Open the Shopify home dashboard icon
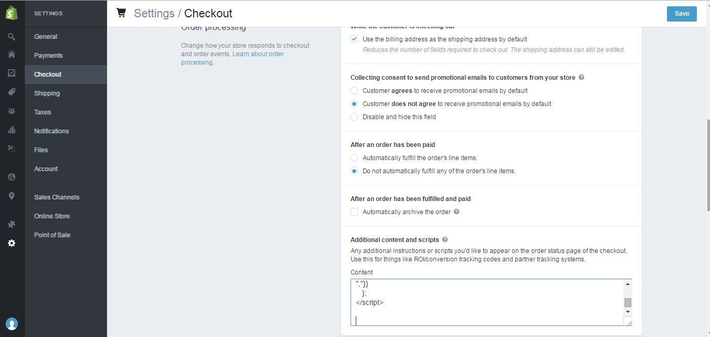The width and height of the screenshot is (710, 337). click(x=12, y=54)
